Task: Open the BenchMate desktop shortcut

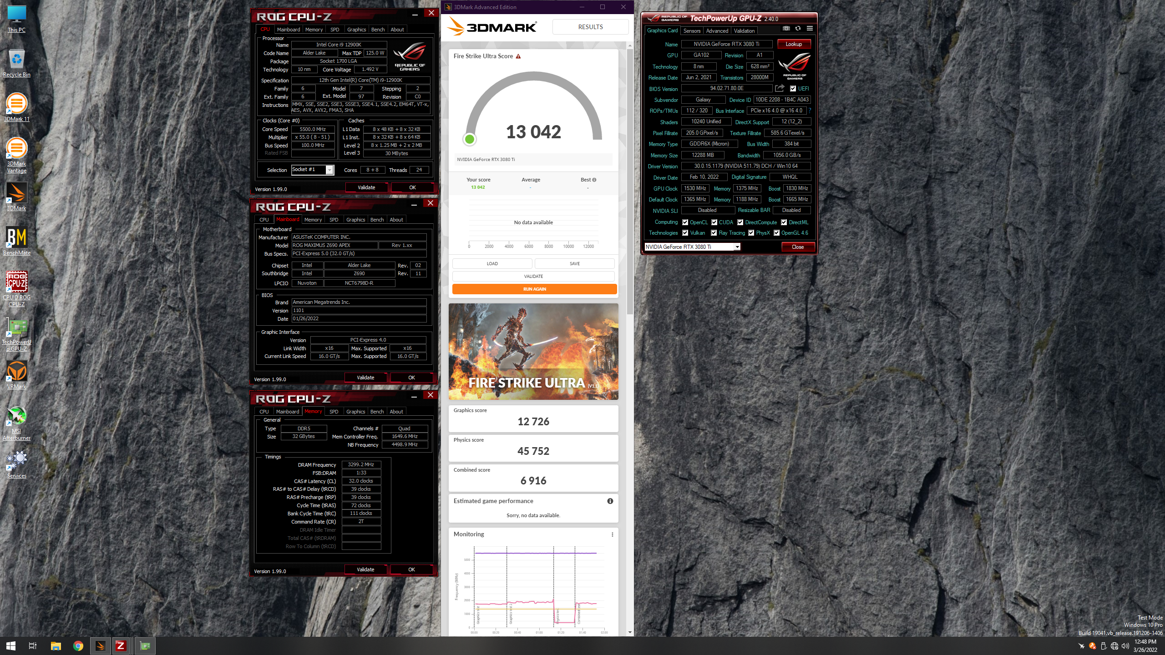Action: pyautogui.click(x=17, y=242)
